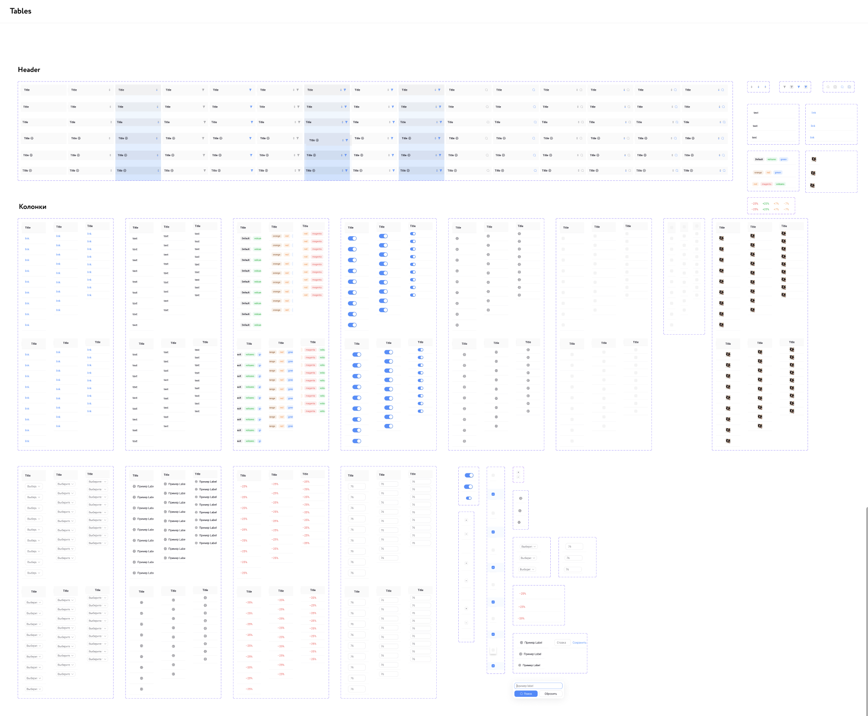Click the Сбросить reset button
868x716 pixels.
(551, 694)
